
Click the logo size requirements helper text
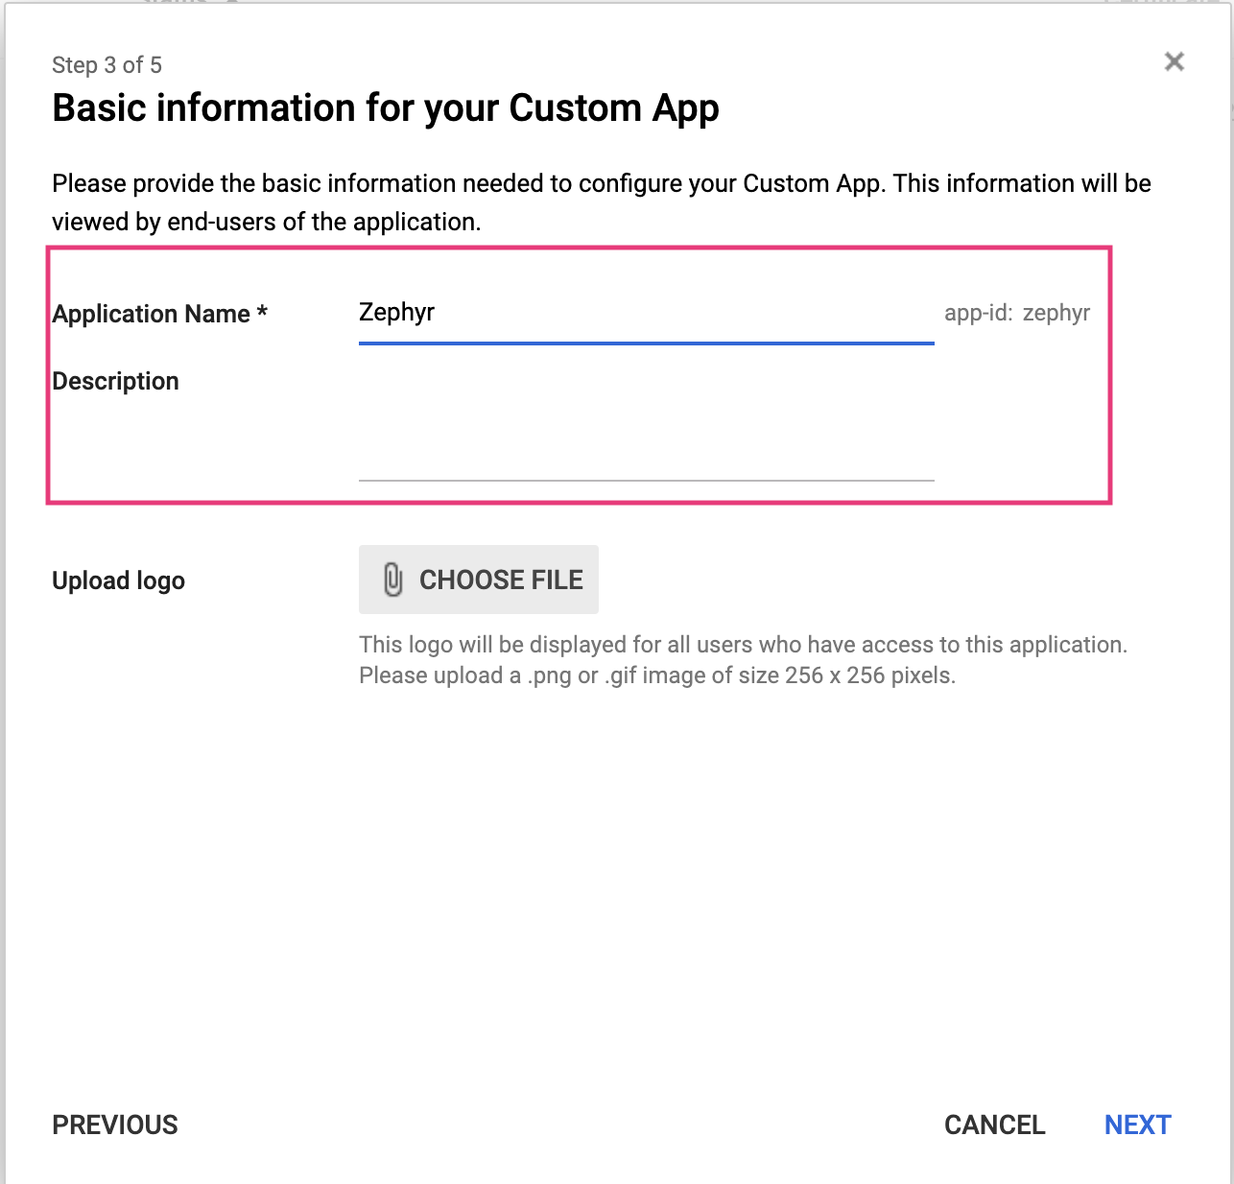point(747,660)
